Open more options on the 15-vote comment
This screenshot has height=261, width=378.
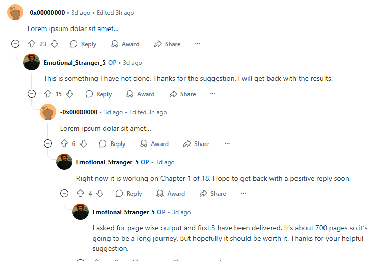213,94
